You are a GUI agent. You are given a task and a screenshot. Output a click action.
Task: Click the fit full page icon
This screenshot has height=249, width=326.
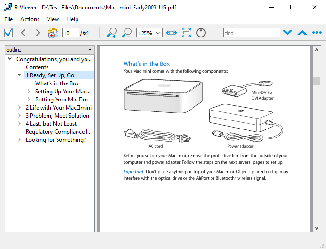pyautogui.click(x=186, y=33)
